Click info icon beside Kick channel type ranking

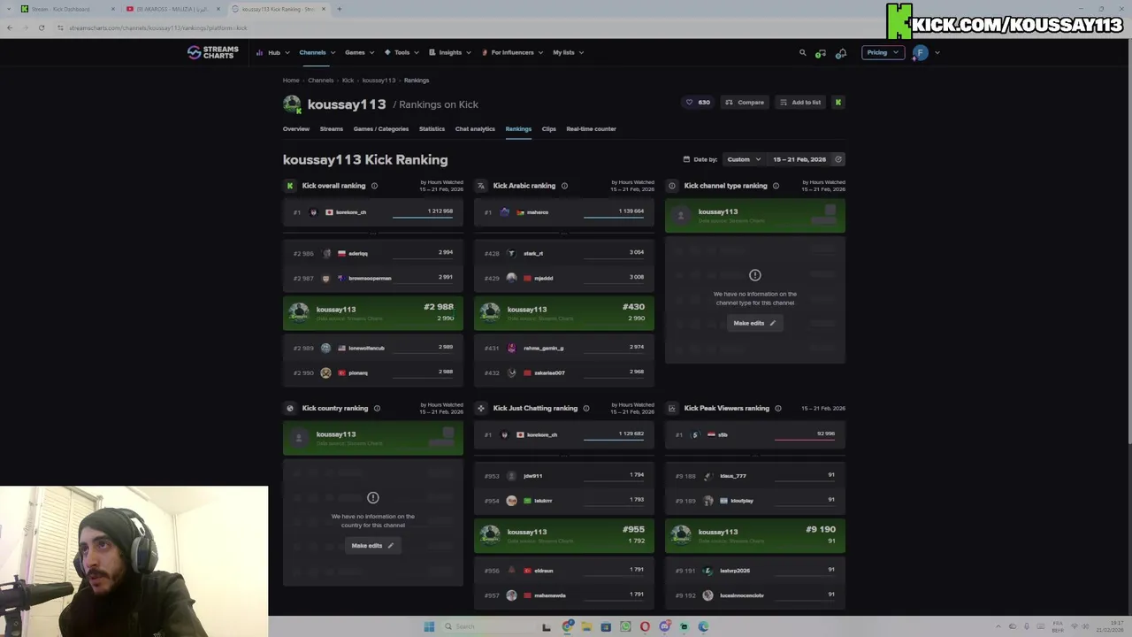point(776,186)
